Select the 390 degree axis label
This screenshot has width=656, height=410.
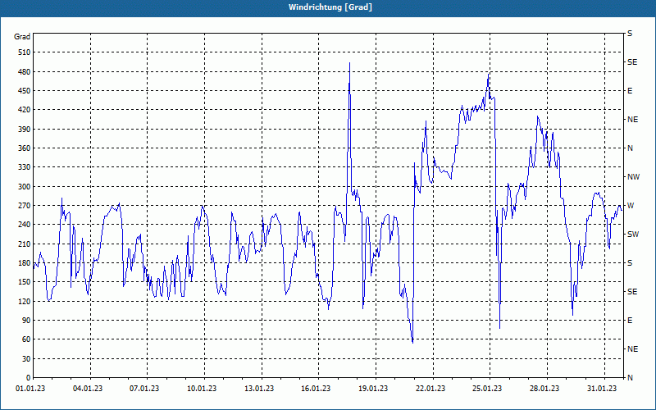tap(25, 130)
